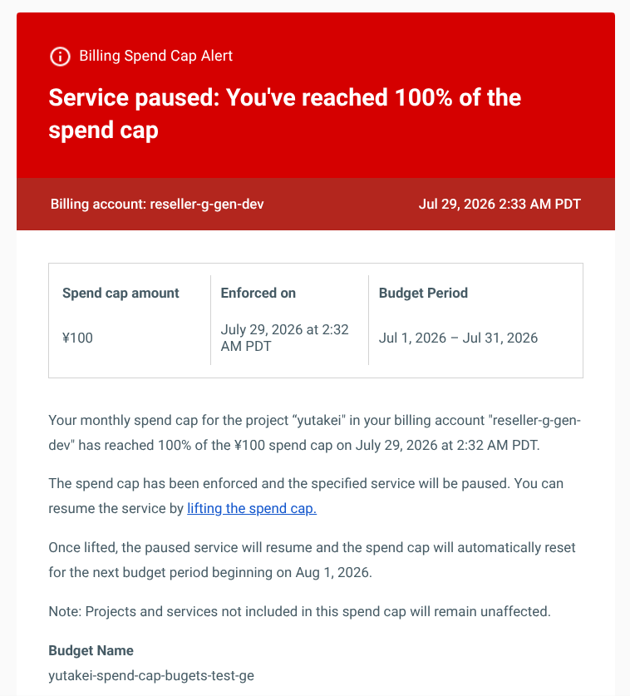The width and height of the screenshot is (630, 696).
Task: Click the Jul 29, 2026 2:33 AM PDT timestamp
Action: pyautogui.click(x=500, y=205)
